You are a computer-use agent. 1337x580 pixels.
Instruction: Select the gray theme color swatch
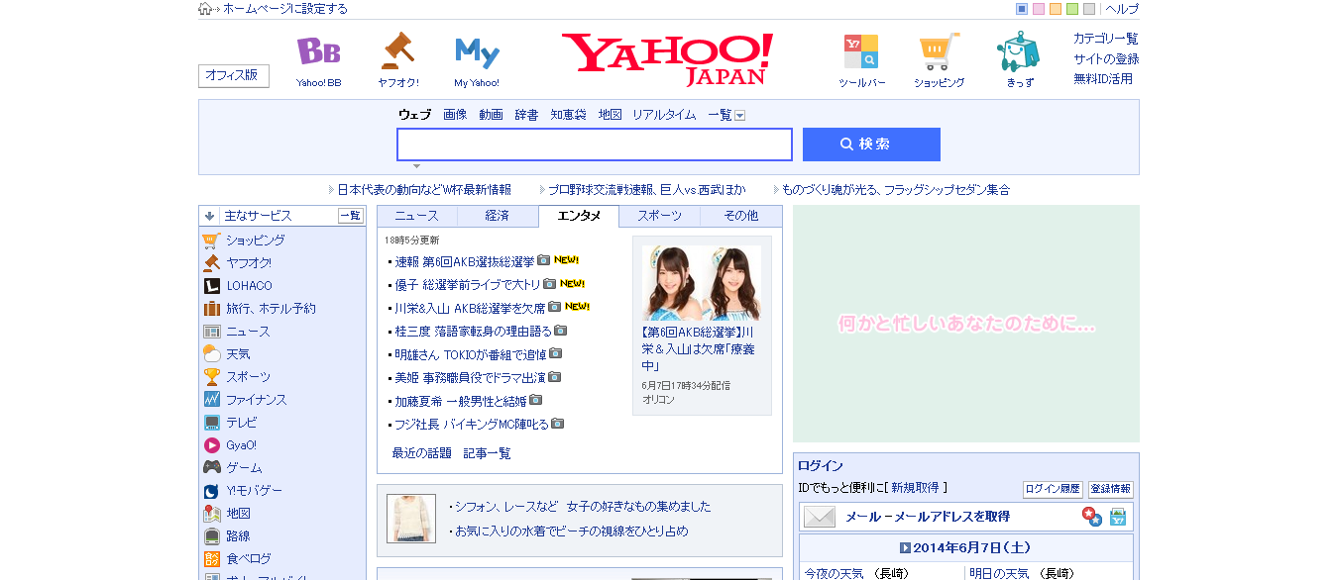click(1089, 9)
